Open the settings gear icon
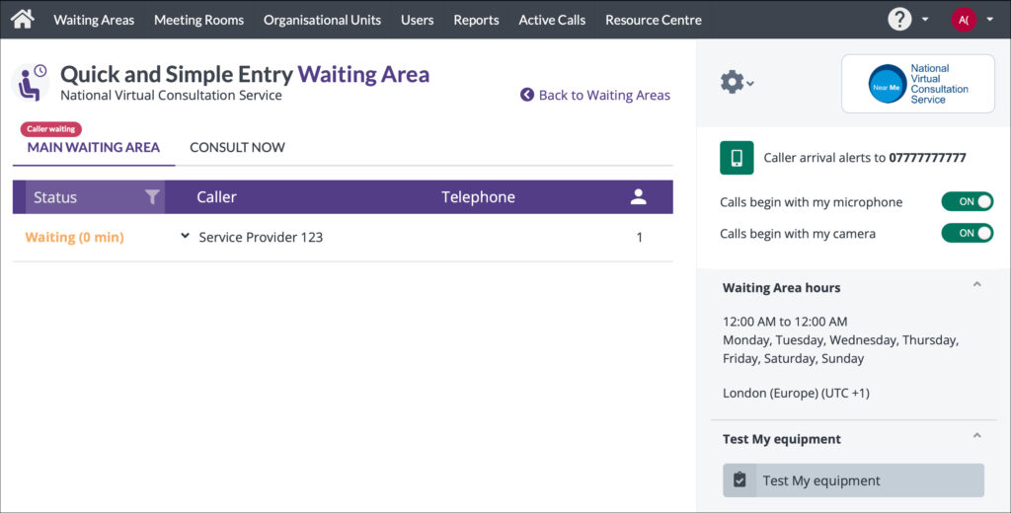The image size is (1011, 513). click(x=733, y=83)
